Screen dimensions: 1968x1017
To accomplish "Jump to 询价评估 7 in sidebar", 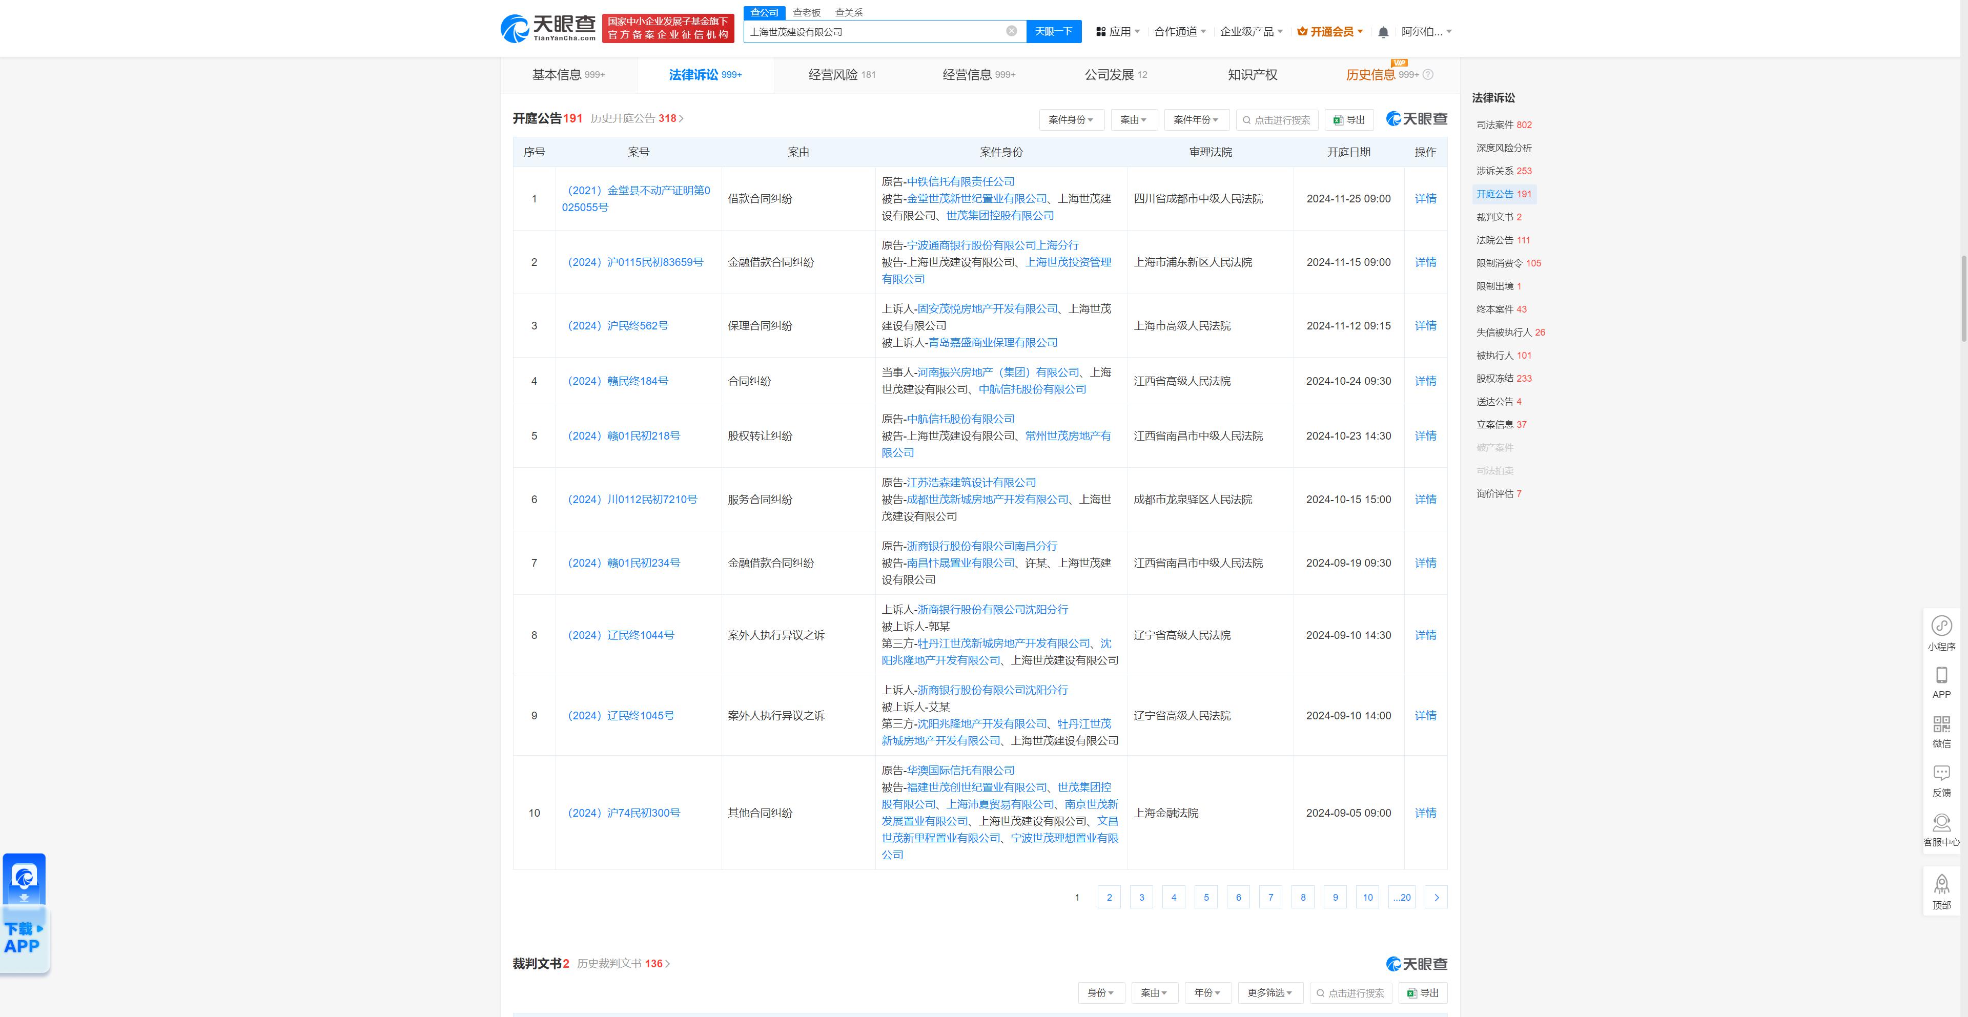I will pyautogui.click(x=1498, y=494).
